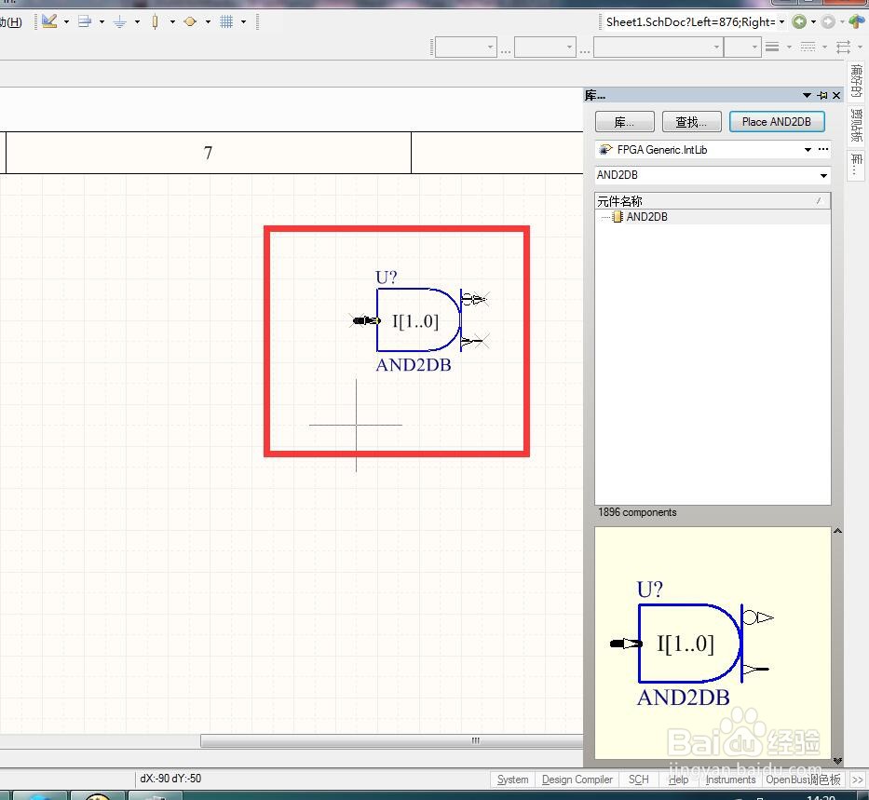
Task: Open the drawing tools dropdown arrow
Action: pyautogui.click(x=66, y=22)
